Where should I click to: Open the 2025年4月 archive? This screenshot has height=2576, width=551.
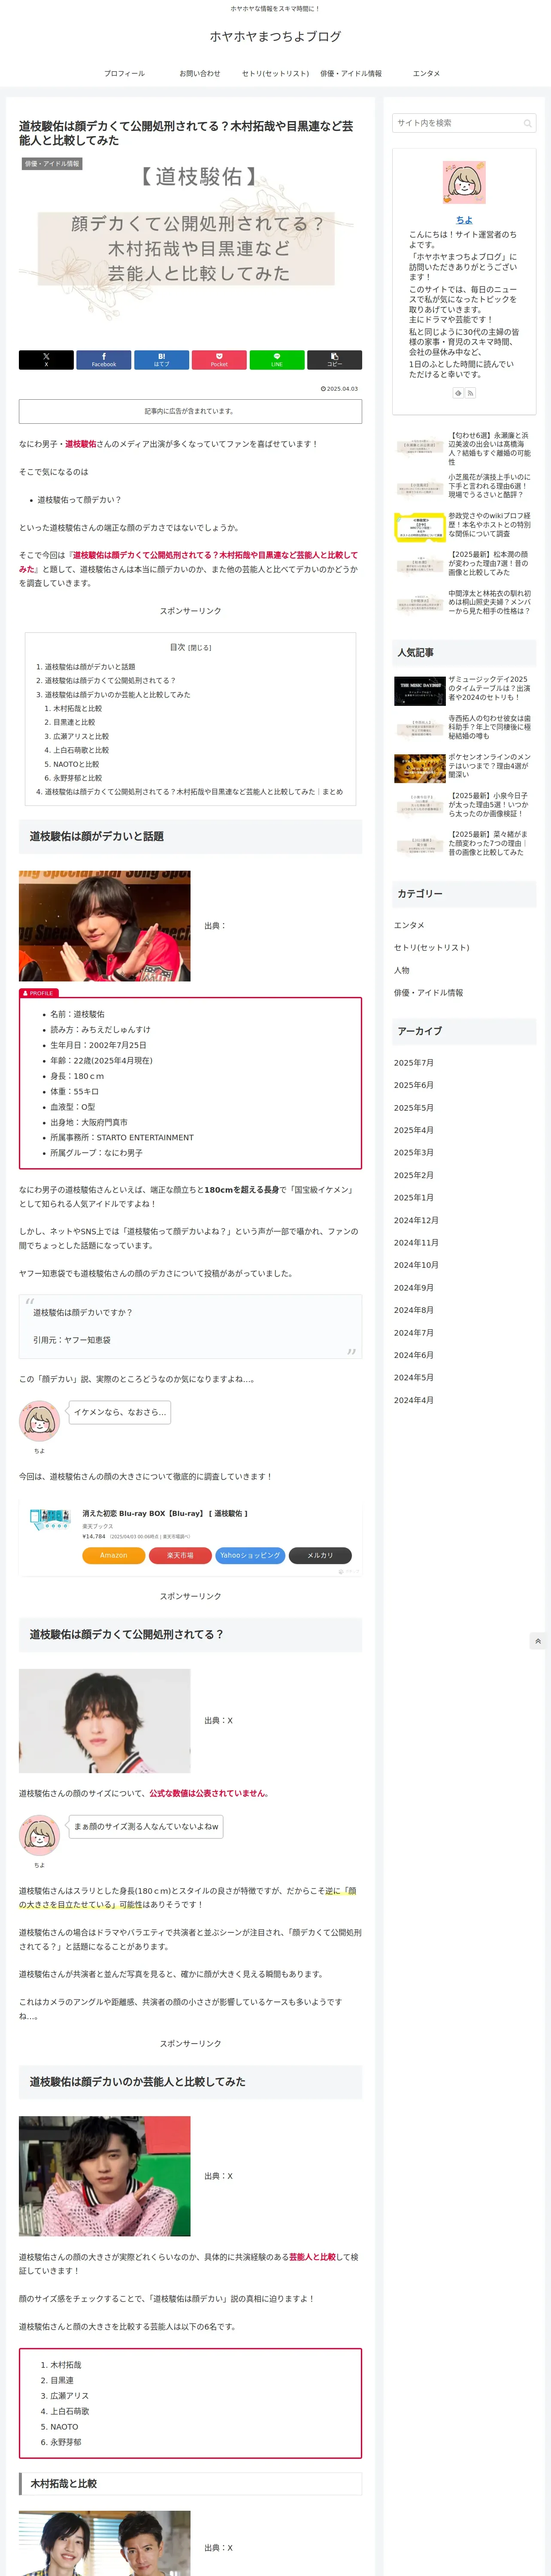click(x=414, y=1130)
